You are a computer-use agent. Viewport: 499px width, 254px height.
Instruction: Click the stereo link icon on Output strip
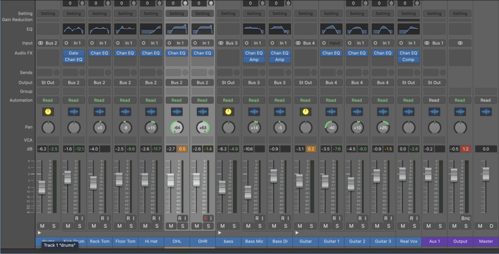(x=460, y=43)
